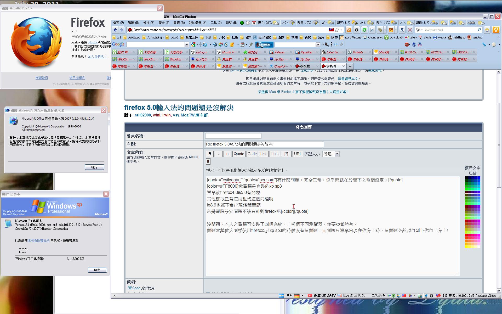502x314 pixels.
Task: Open Wikipedia search engine selector dropdown
Action: pos(419,30)
